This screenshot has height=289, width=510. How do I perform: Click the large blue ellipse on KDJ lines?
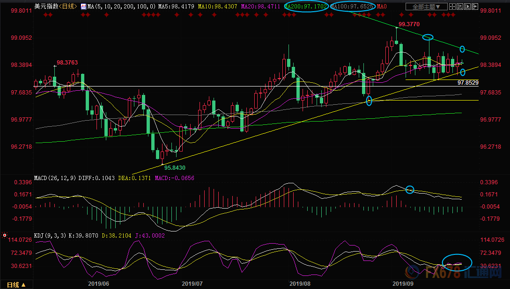pyautogui.click(x=457, y=262)
